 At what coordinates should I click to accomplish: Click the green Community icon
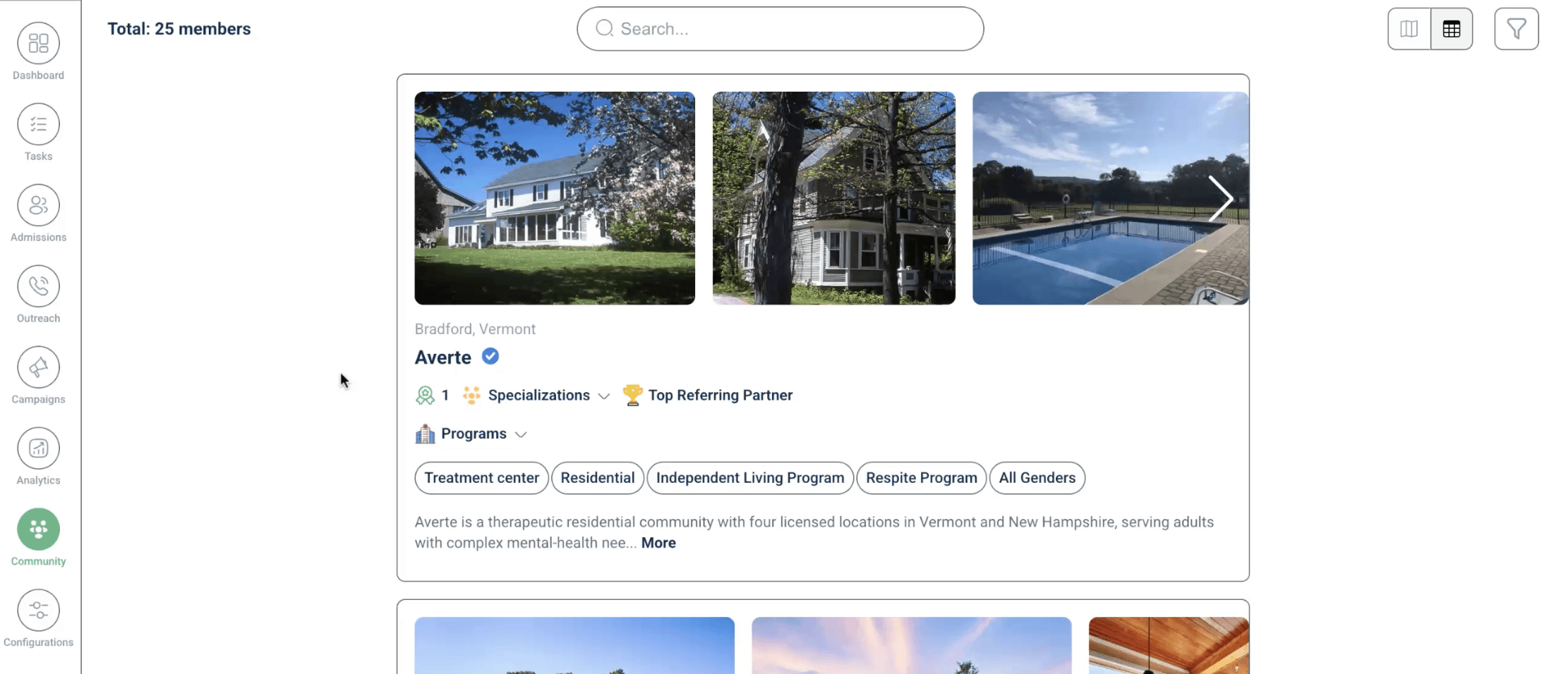38,529
